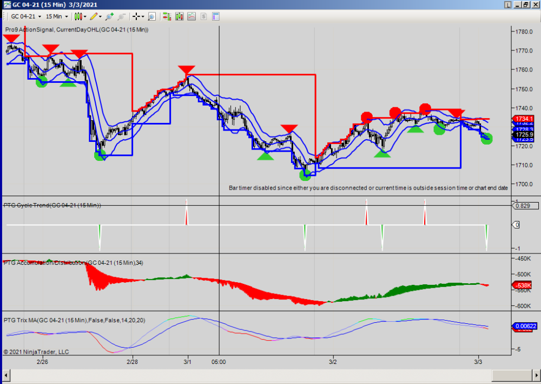Click the -600K accumulation axis label

pyautogui.click(x=523, y=306)
